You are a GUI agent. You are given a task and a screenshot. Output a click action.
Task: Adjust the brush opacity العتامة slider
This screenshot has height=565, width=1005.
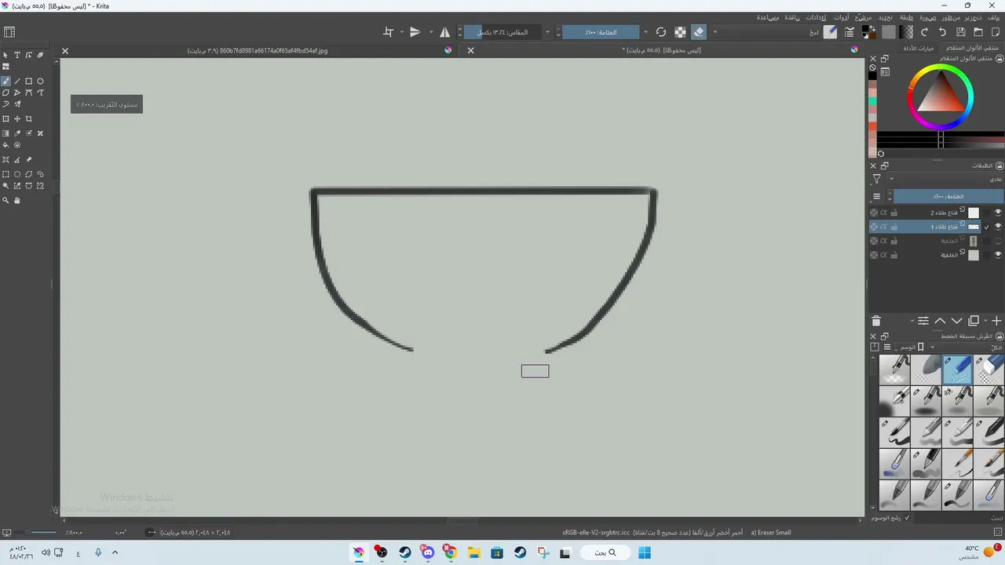(601, 32)
